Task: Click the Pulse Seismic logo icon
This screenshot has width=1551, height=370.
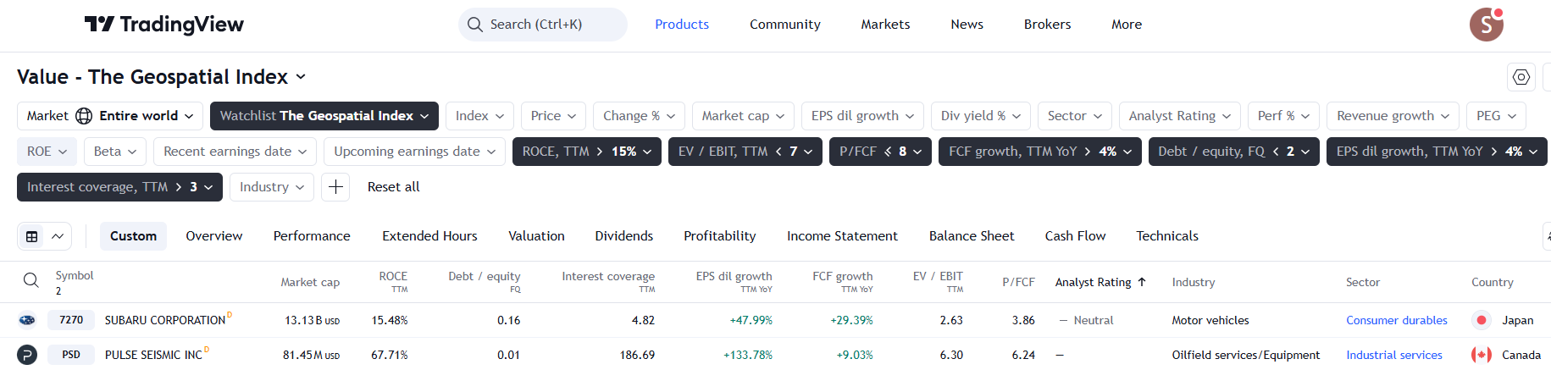Action: coord(27,355)
